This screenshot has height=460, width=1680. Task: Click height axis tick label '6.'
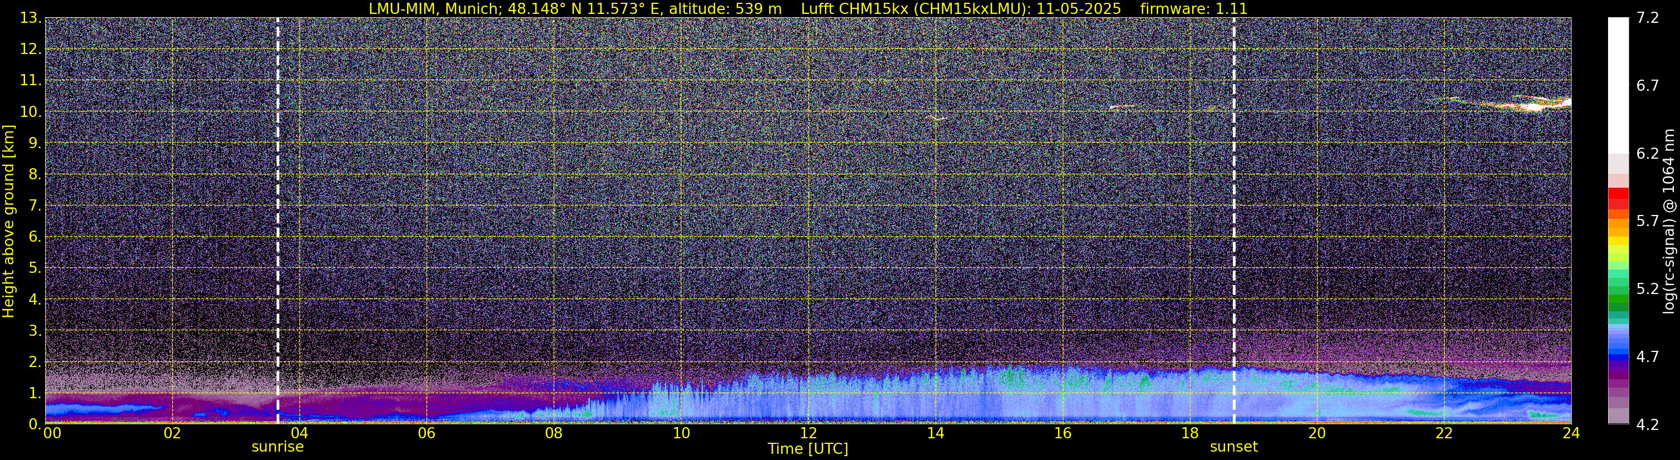(x=35, y=237)
